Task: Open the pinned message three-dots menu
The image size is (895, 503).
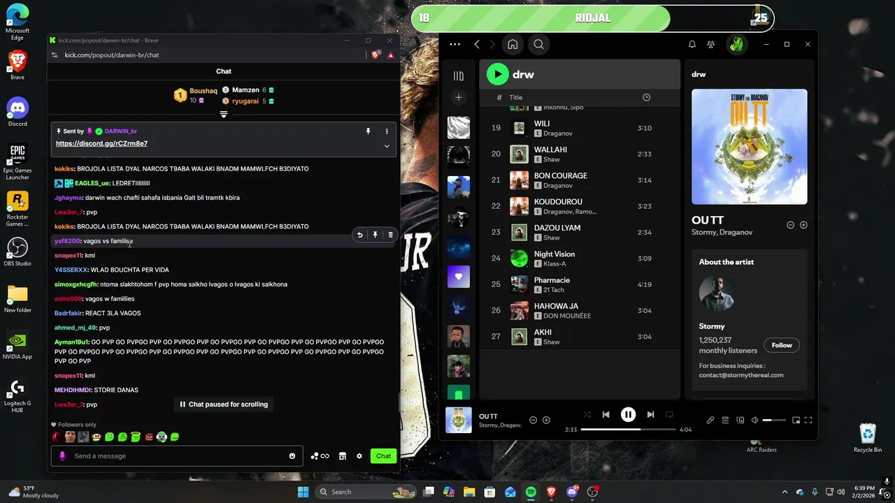Action: [x=387, y=131]
